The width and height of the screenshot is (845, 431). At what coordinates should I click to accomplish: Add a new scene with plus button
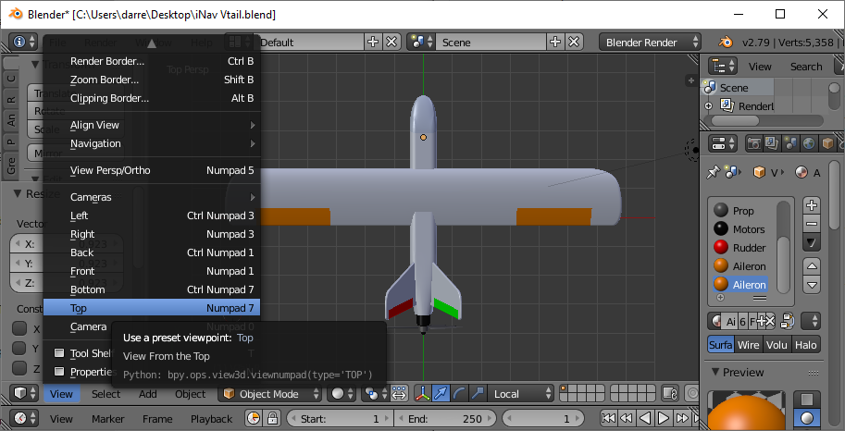[554, 42]
